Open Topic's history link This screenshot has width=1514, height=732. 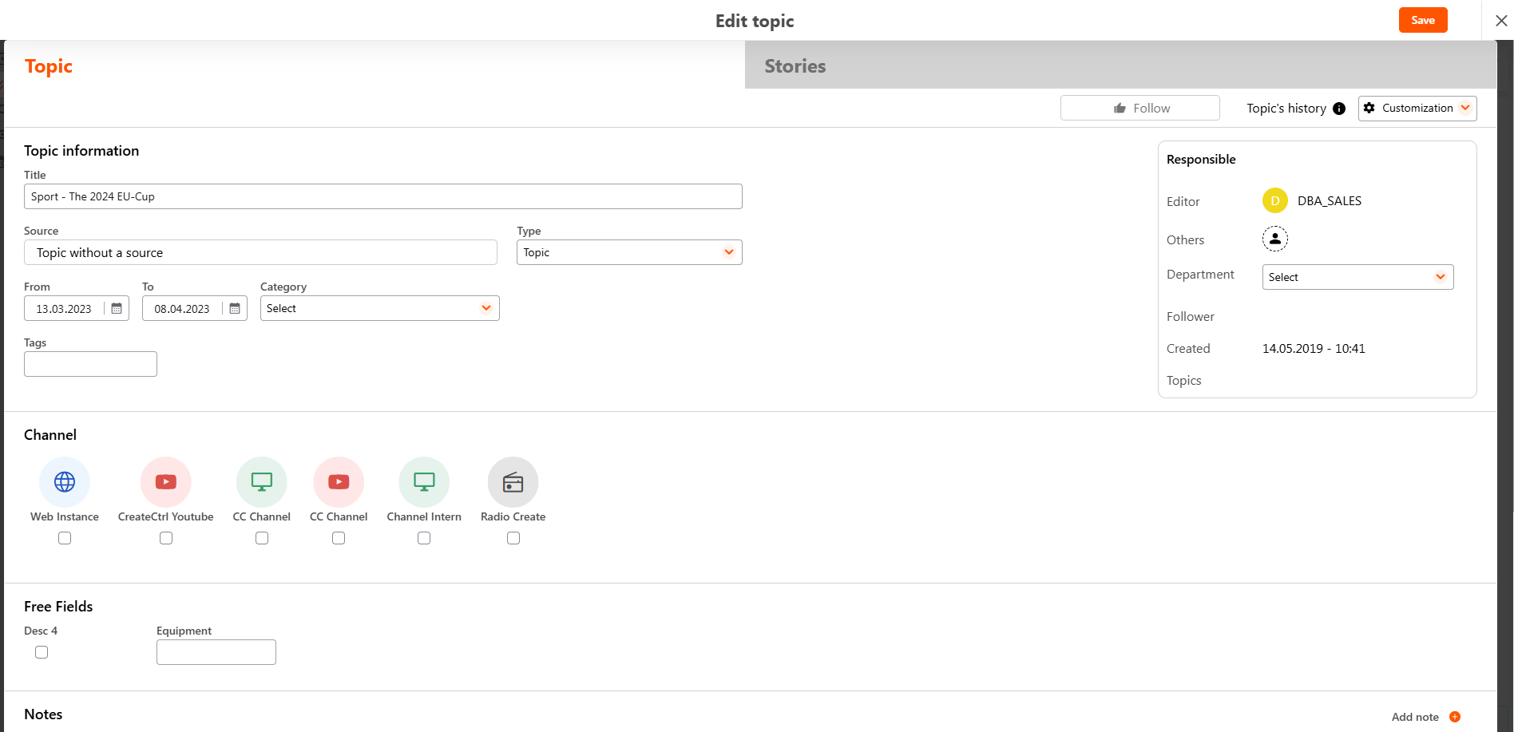click(1286, 108)
